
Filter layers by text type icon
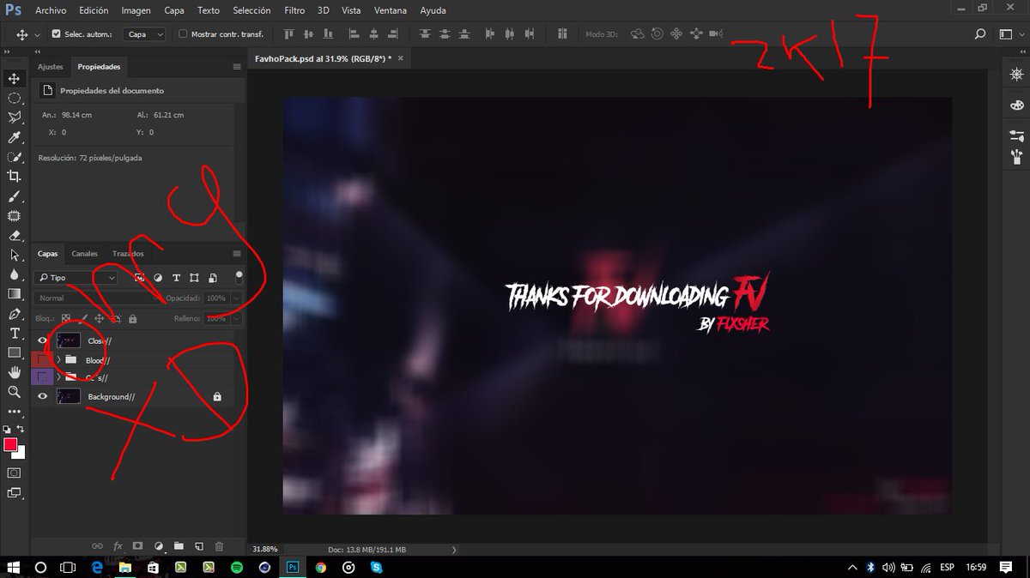pos(177,278)
